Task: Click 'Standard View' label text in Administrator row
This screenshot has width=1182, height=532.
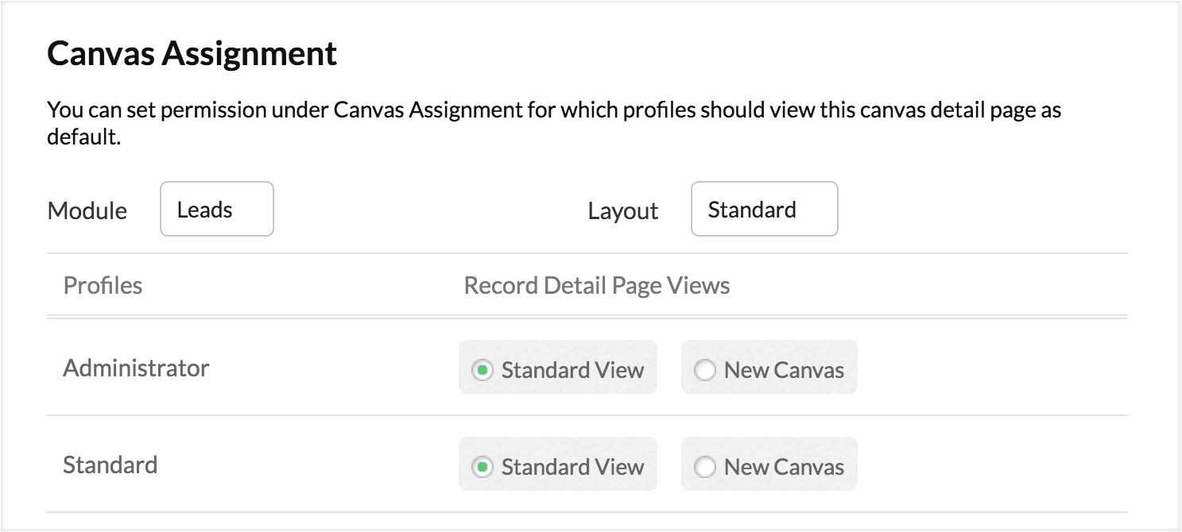Action: 572,370
